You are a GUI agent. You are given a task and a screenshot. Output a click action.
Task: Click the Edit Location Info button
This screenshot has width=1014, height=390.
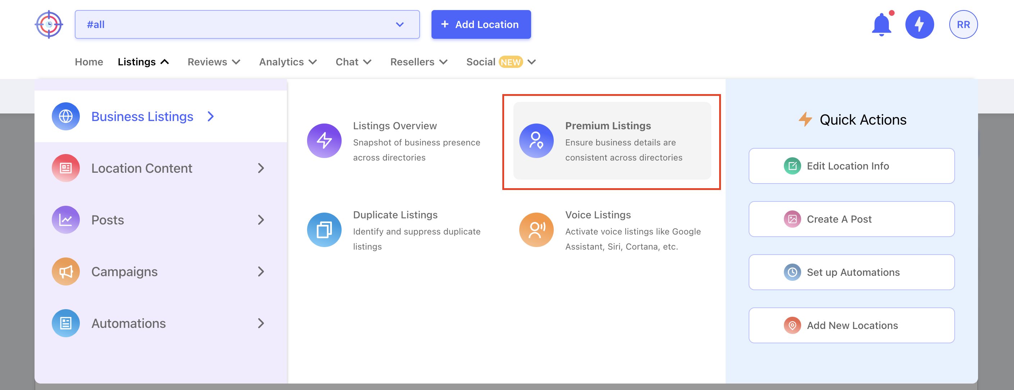[x=851, y=166]
